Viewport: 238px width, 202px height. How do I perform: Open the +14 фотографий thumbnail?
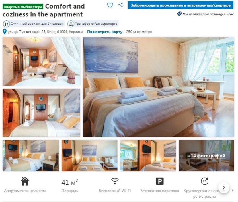206,156
